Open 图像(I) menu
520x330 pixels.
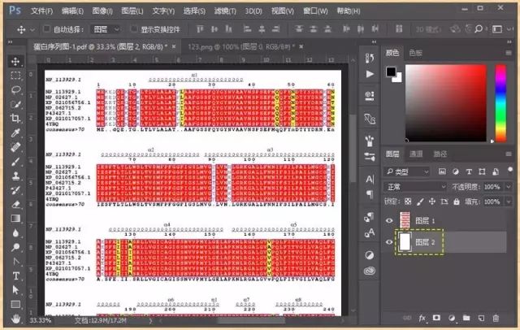(102, 11)
